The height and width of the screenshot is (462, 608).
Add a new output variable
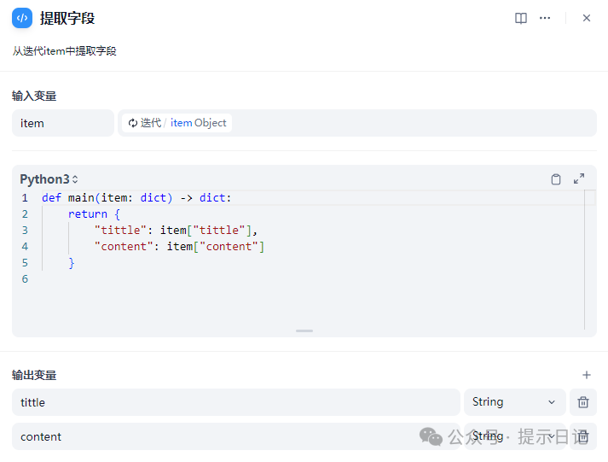[586, 375]
